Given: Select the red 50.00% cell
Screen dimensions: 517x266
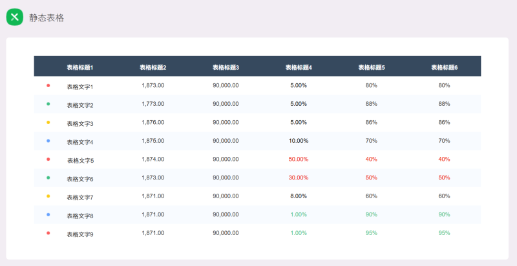Looking at the screenshot, I should [x=299, y=159].
